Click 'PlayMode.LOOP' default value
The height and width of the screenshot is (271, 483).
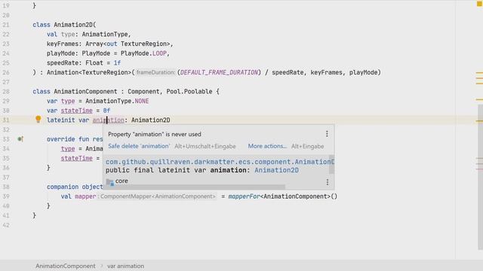pyautogui.click(x=143, y=53)
